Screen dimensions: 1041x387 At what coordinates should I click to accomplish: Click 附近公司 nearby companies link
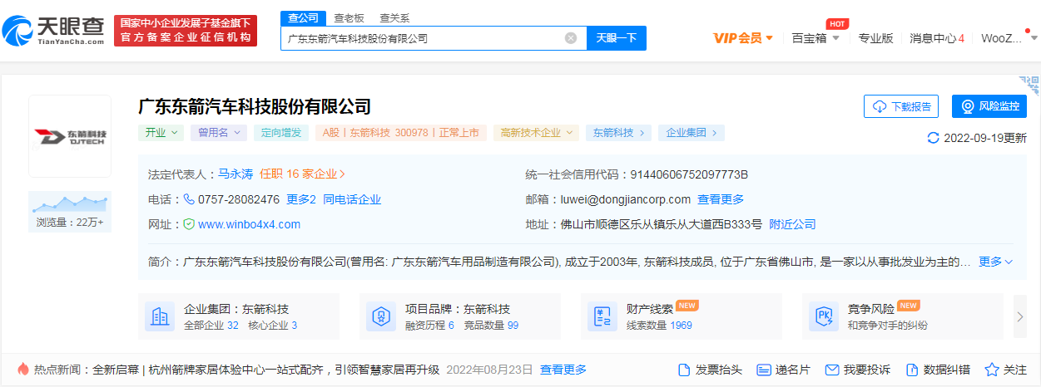pyautogui.click(x=792, y=224)
